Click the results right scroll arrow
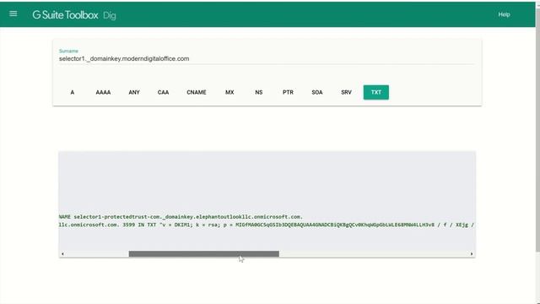This screenshot has height=304, width=540. pyautogui.click(x=472, y=254)
